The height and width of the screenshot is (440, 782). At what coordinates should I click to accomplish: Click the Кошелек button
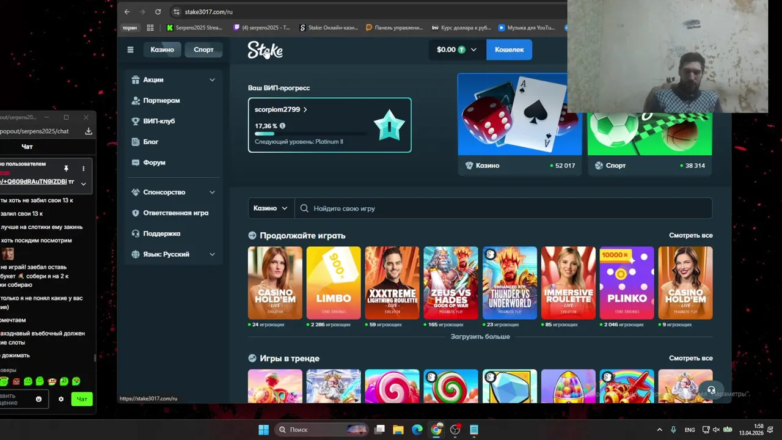coord(509,50)
